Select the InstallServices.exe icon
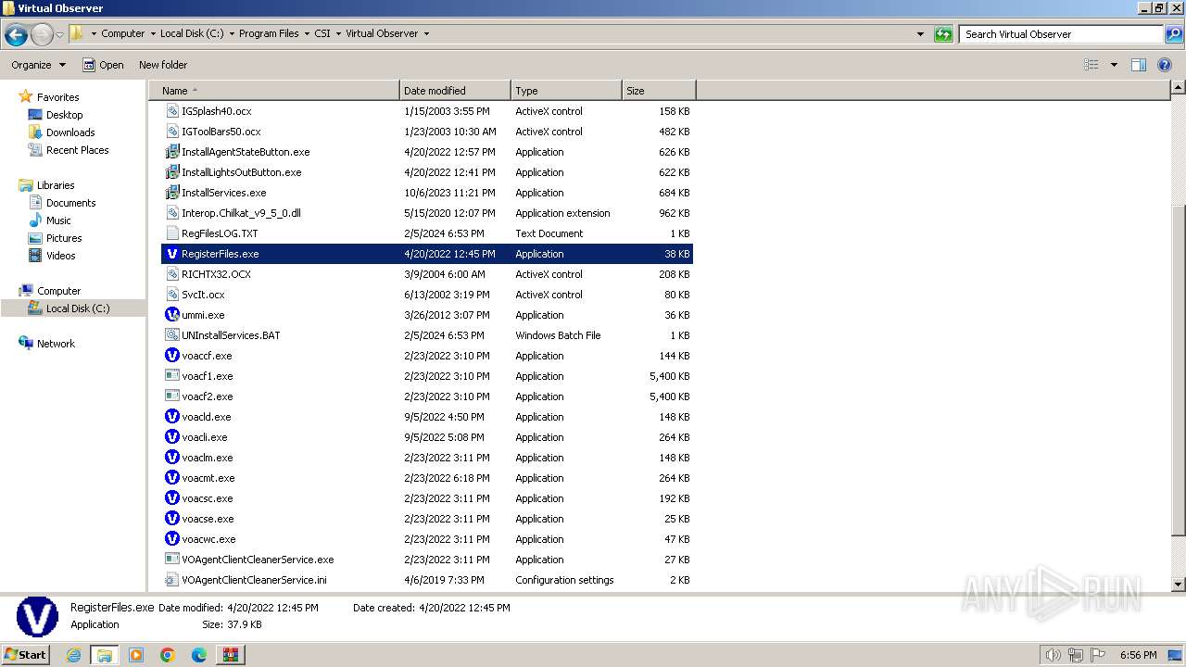 pyautogui.click(x=171, y=192)
